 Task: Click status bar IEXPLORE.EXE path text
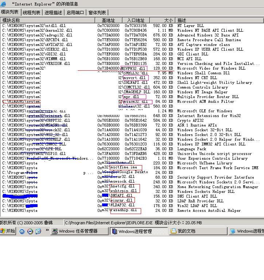109,223
